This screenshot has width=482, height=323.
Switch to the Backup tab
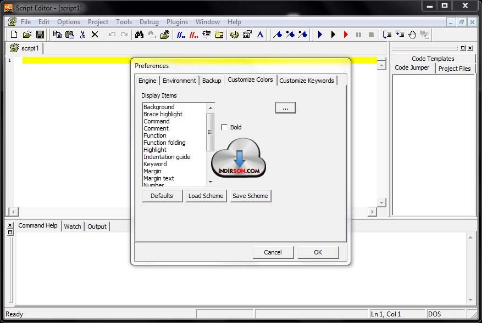[212, 81]
